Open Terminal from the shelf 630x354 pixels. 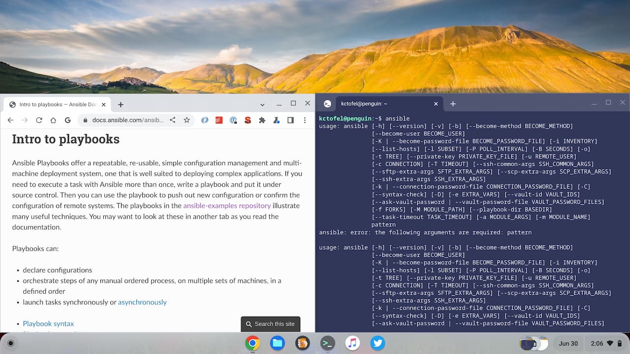[x=328, y=343]
